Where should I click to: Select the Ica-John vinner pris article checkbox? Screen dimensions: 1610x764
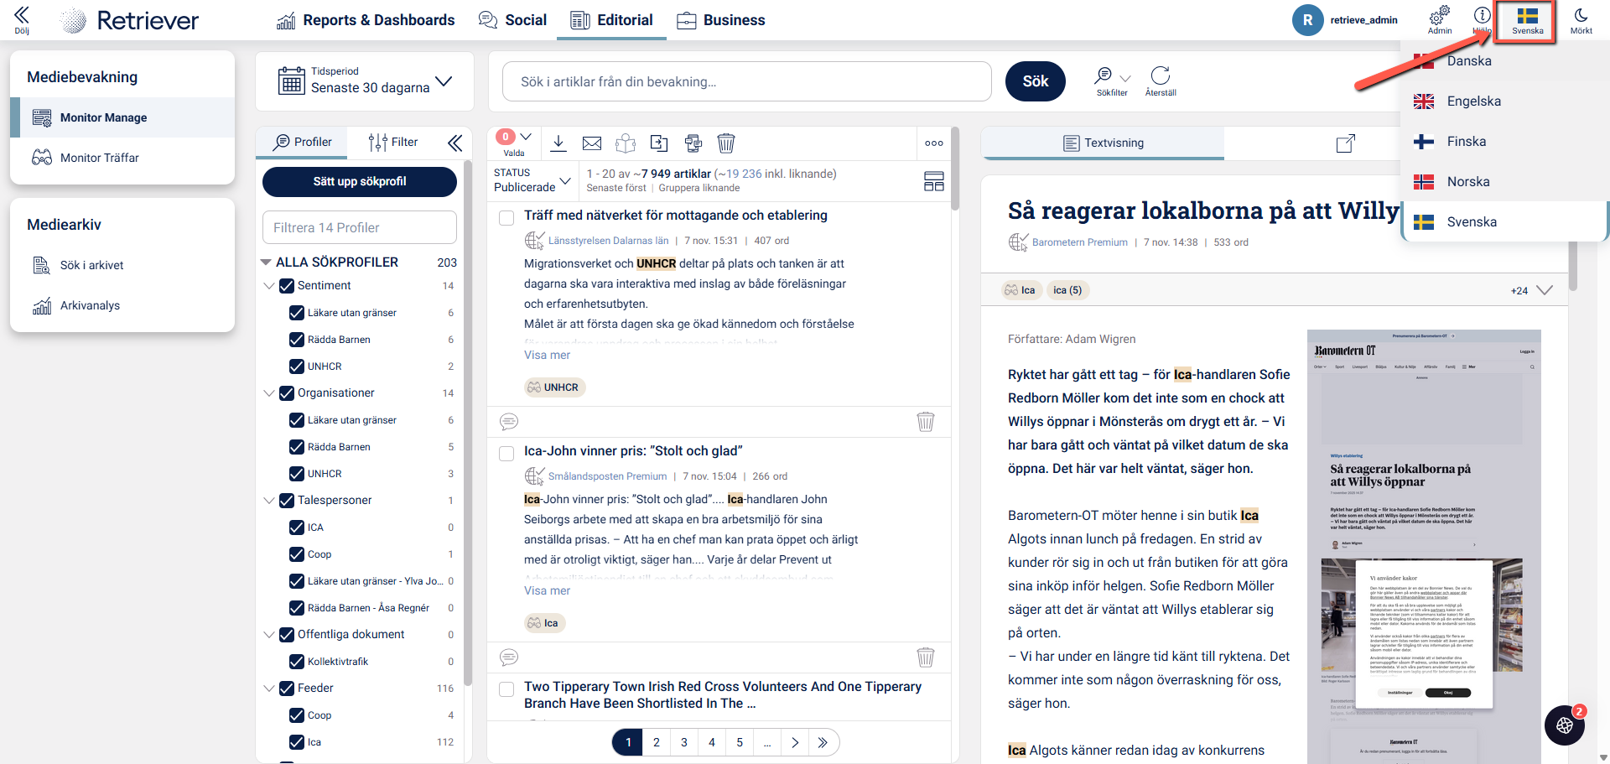click(x=506, y=454)
